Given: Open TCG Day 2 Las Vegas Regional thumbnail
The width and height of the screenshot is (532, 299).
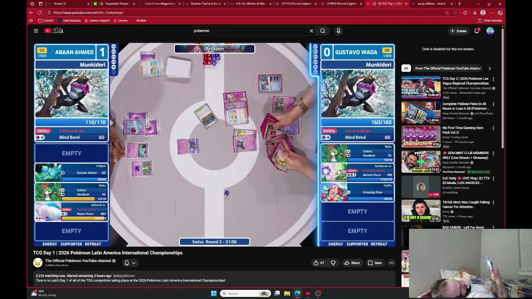Looking at the screenshot, I should point(421,87).
